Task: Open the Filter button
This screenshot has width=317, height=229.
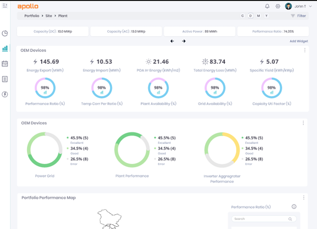Action: 298,16
